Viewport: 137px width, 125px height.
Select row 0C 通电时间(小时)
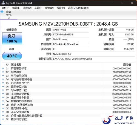[x=68, y=108]
